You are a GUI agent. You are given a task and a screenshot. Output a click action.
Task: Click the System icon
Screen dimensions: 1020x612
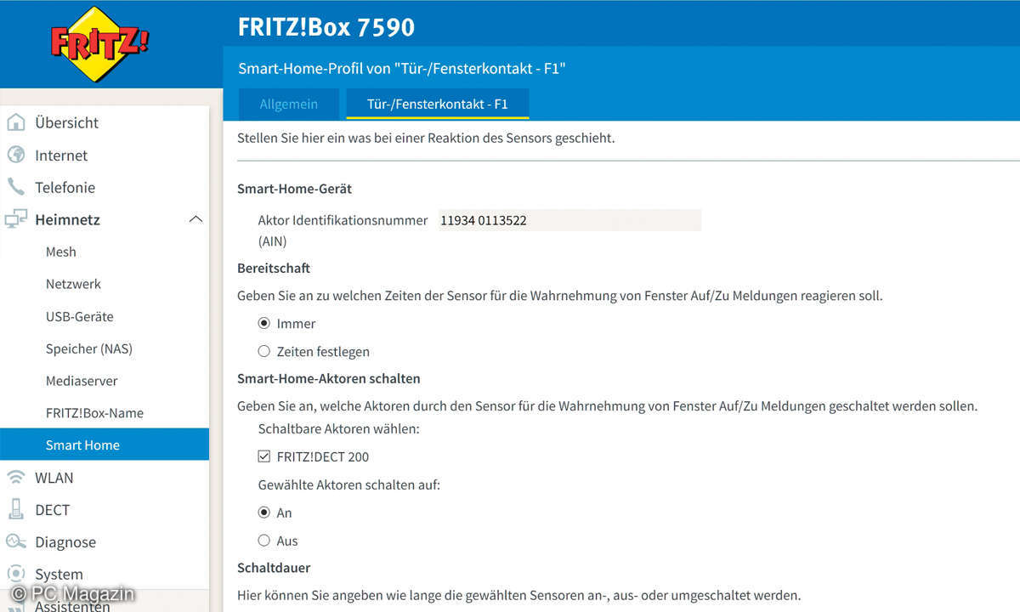(15, 573)
